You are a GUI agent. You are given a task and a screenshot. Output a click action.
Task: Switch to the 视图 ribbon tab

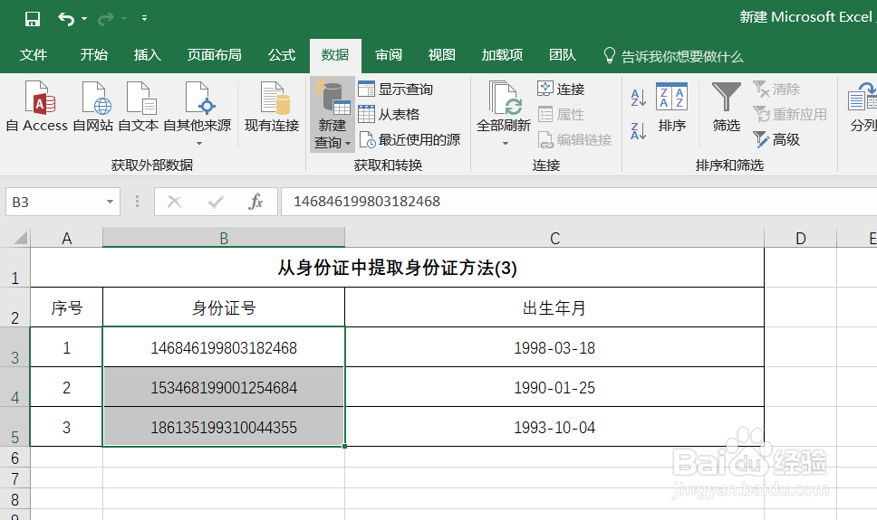click(442, 55)
